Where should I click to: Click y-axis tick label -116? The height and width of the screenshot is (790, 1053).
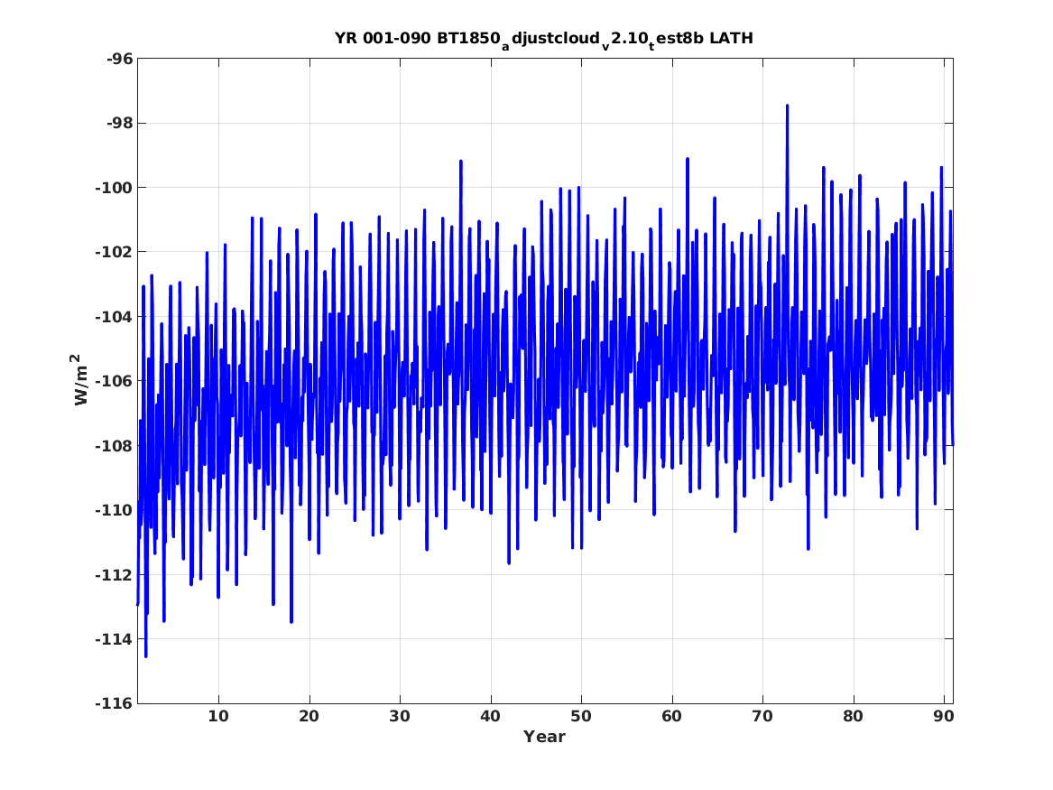[x=115, y=703]
